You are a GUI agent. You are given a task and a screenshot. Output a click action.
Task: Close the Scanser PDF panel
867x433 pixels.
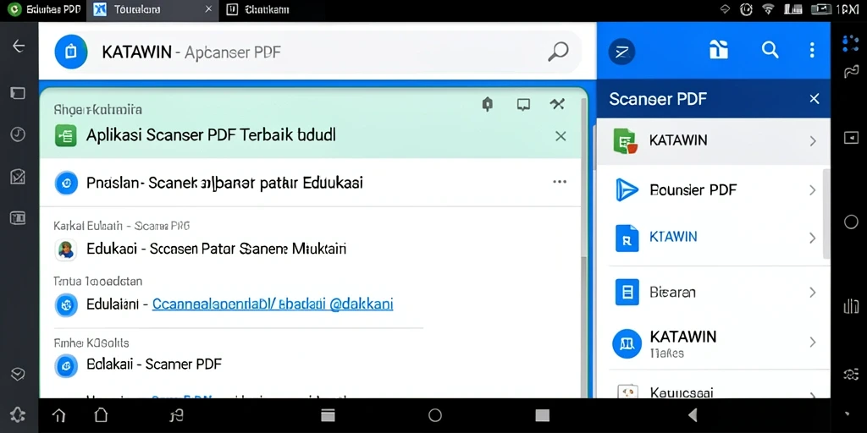[815, 99]
